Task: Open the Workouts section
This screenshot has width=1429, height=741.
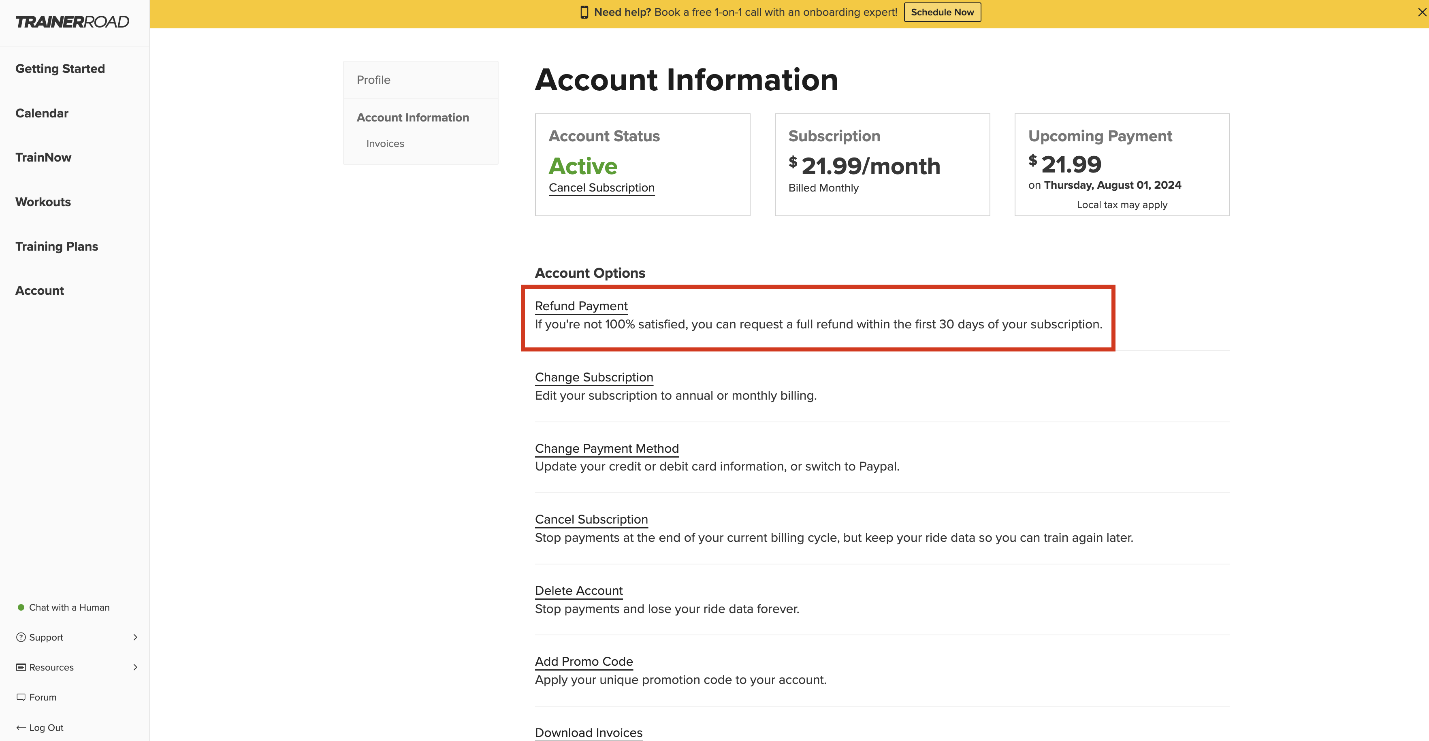Action: tap(43, 202)
